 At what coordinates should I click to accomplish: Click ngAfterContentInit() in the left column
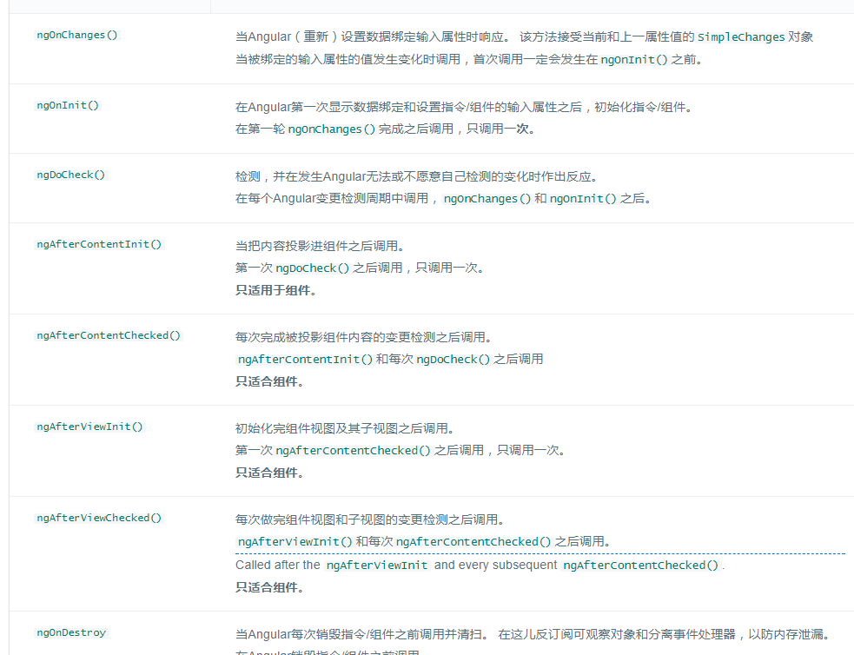[99, 244]
